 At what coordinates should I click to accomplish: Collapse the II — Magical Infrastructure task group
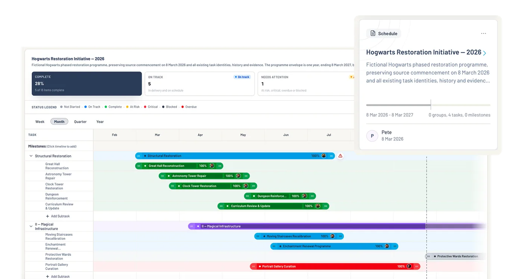(x=31, y=226)
